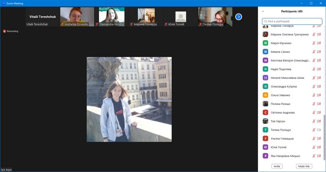Select Oleksandra Hondiu's video thumbnail
Image resolution: width=326 pixels, height=172 pixels.
pyautogui.click(x=111, y=17)
